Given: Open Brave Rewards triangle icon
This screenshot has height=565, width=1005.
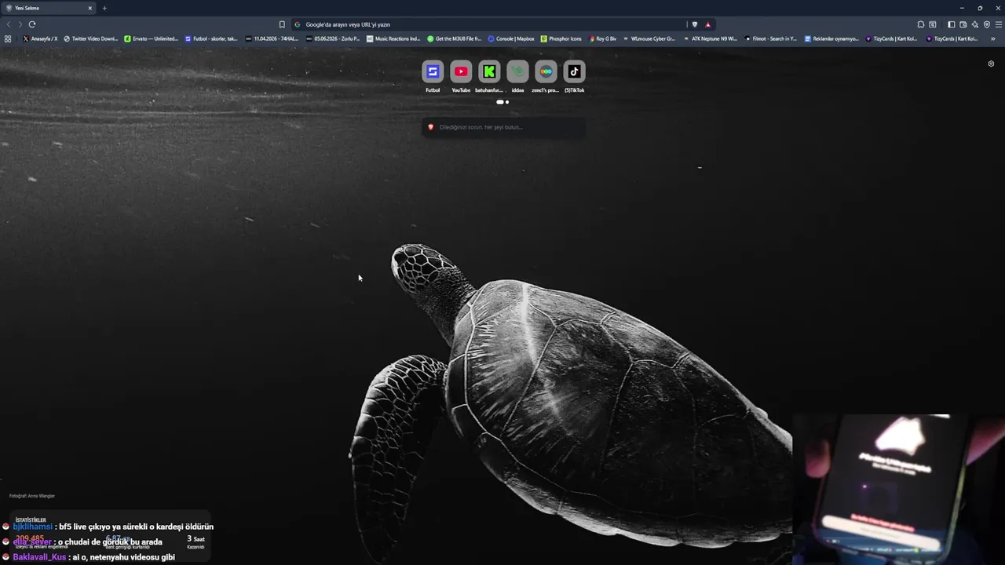Looking at the screenshot, I should pos(707,24).
